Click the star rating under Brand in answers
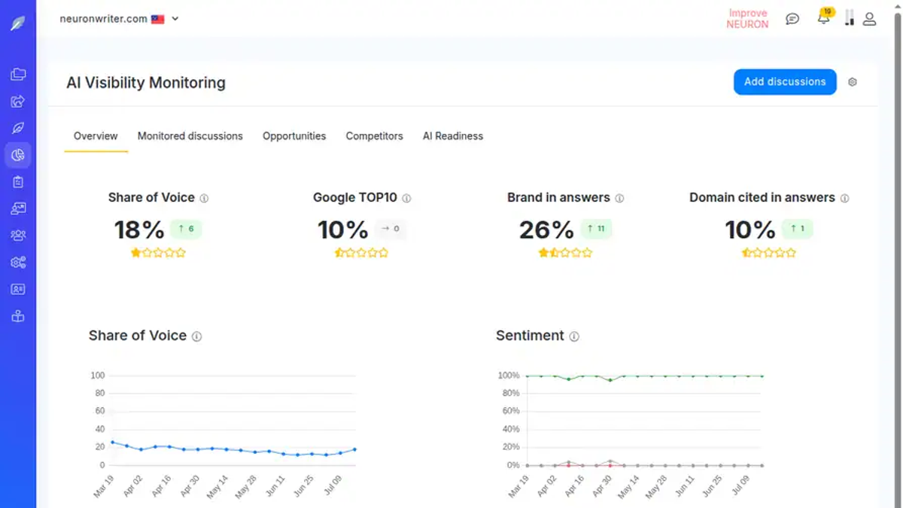This screenshot has width=903, height=508. pos(565,253)
